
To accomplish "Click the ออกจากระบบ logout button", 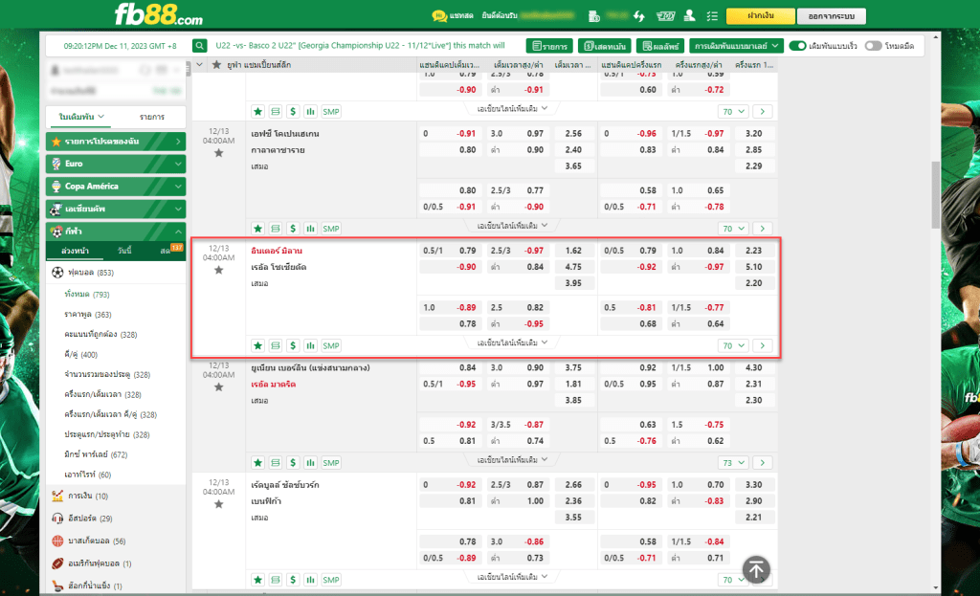I will [831, 16].
